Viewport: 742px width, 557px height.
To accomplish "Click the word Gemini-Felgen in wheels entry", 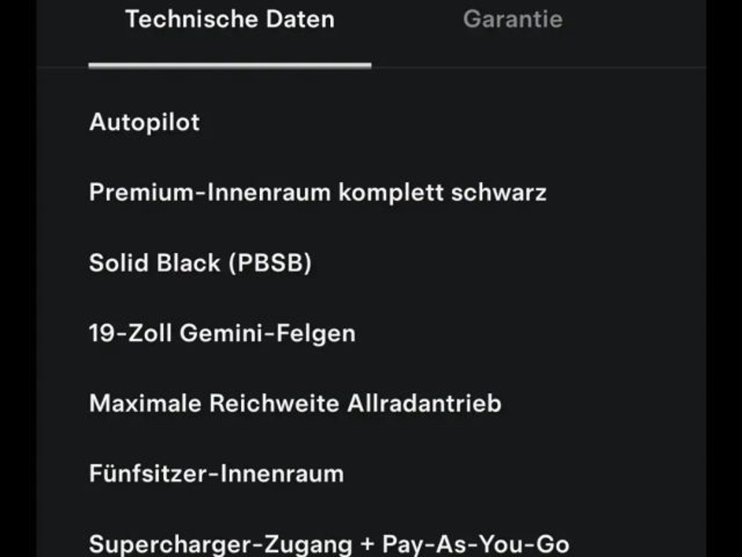I will tap(267, 333).
